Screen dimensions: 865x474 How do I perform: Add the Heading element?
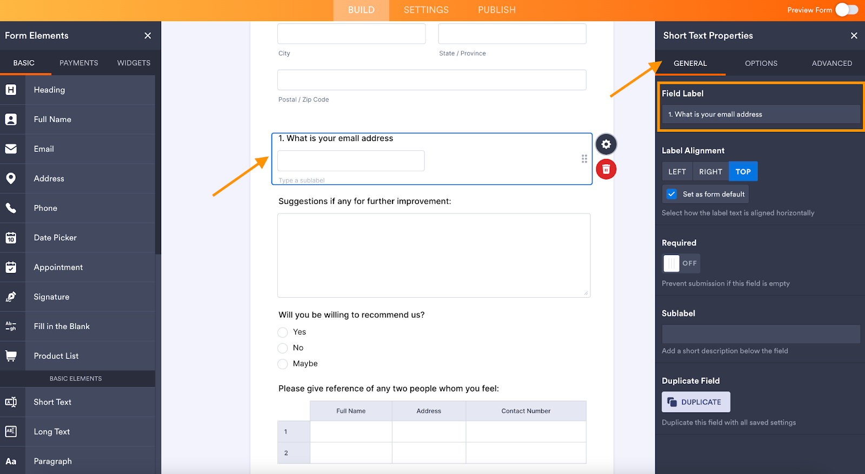(77, 90)
